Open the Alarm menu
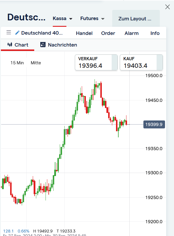The height and width of the screenshot is (236, 174). [131, 33]
